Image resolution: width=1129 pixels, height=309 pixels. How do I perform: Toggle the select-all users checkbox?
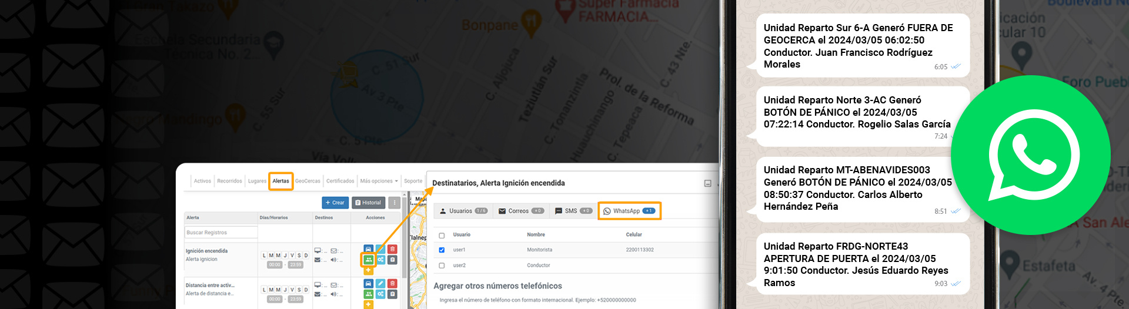coord(442,236)
